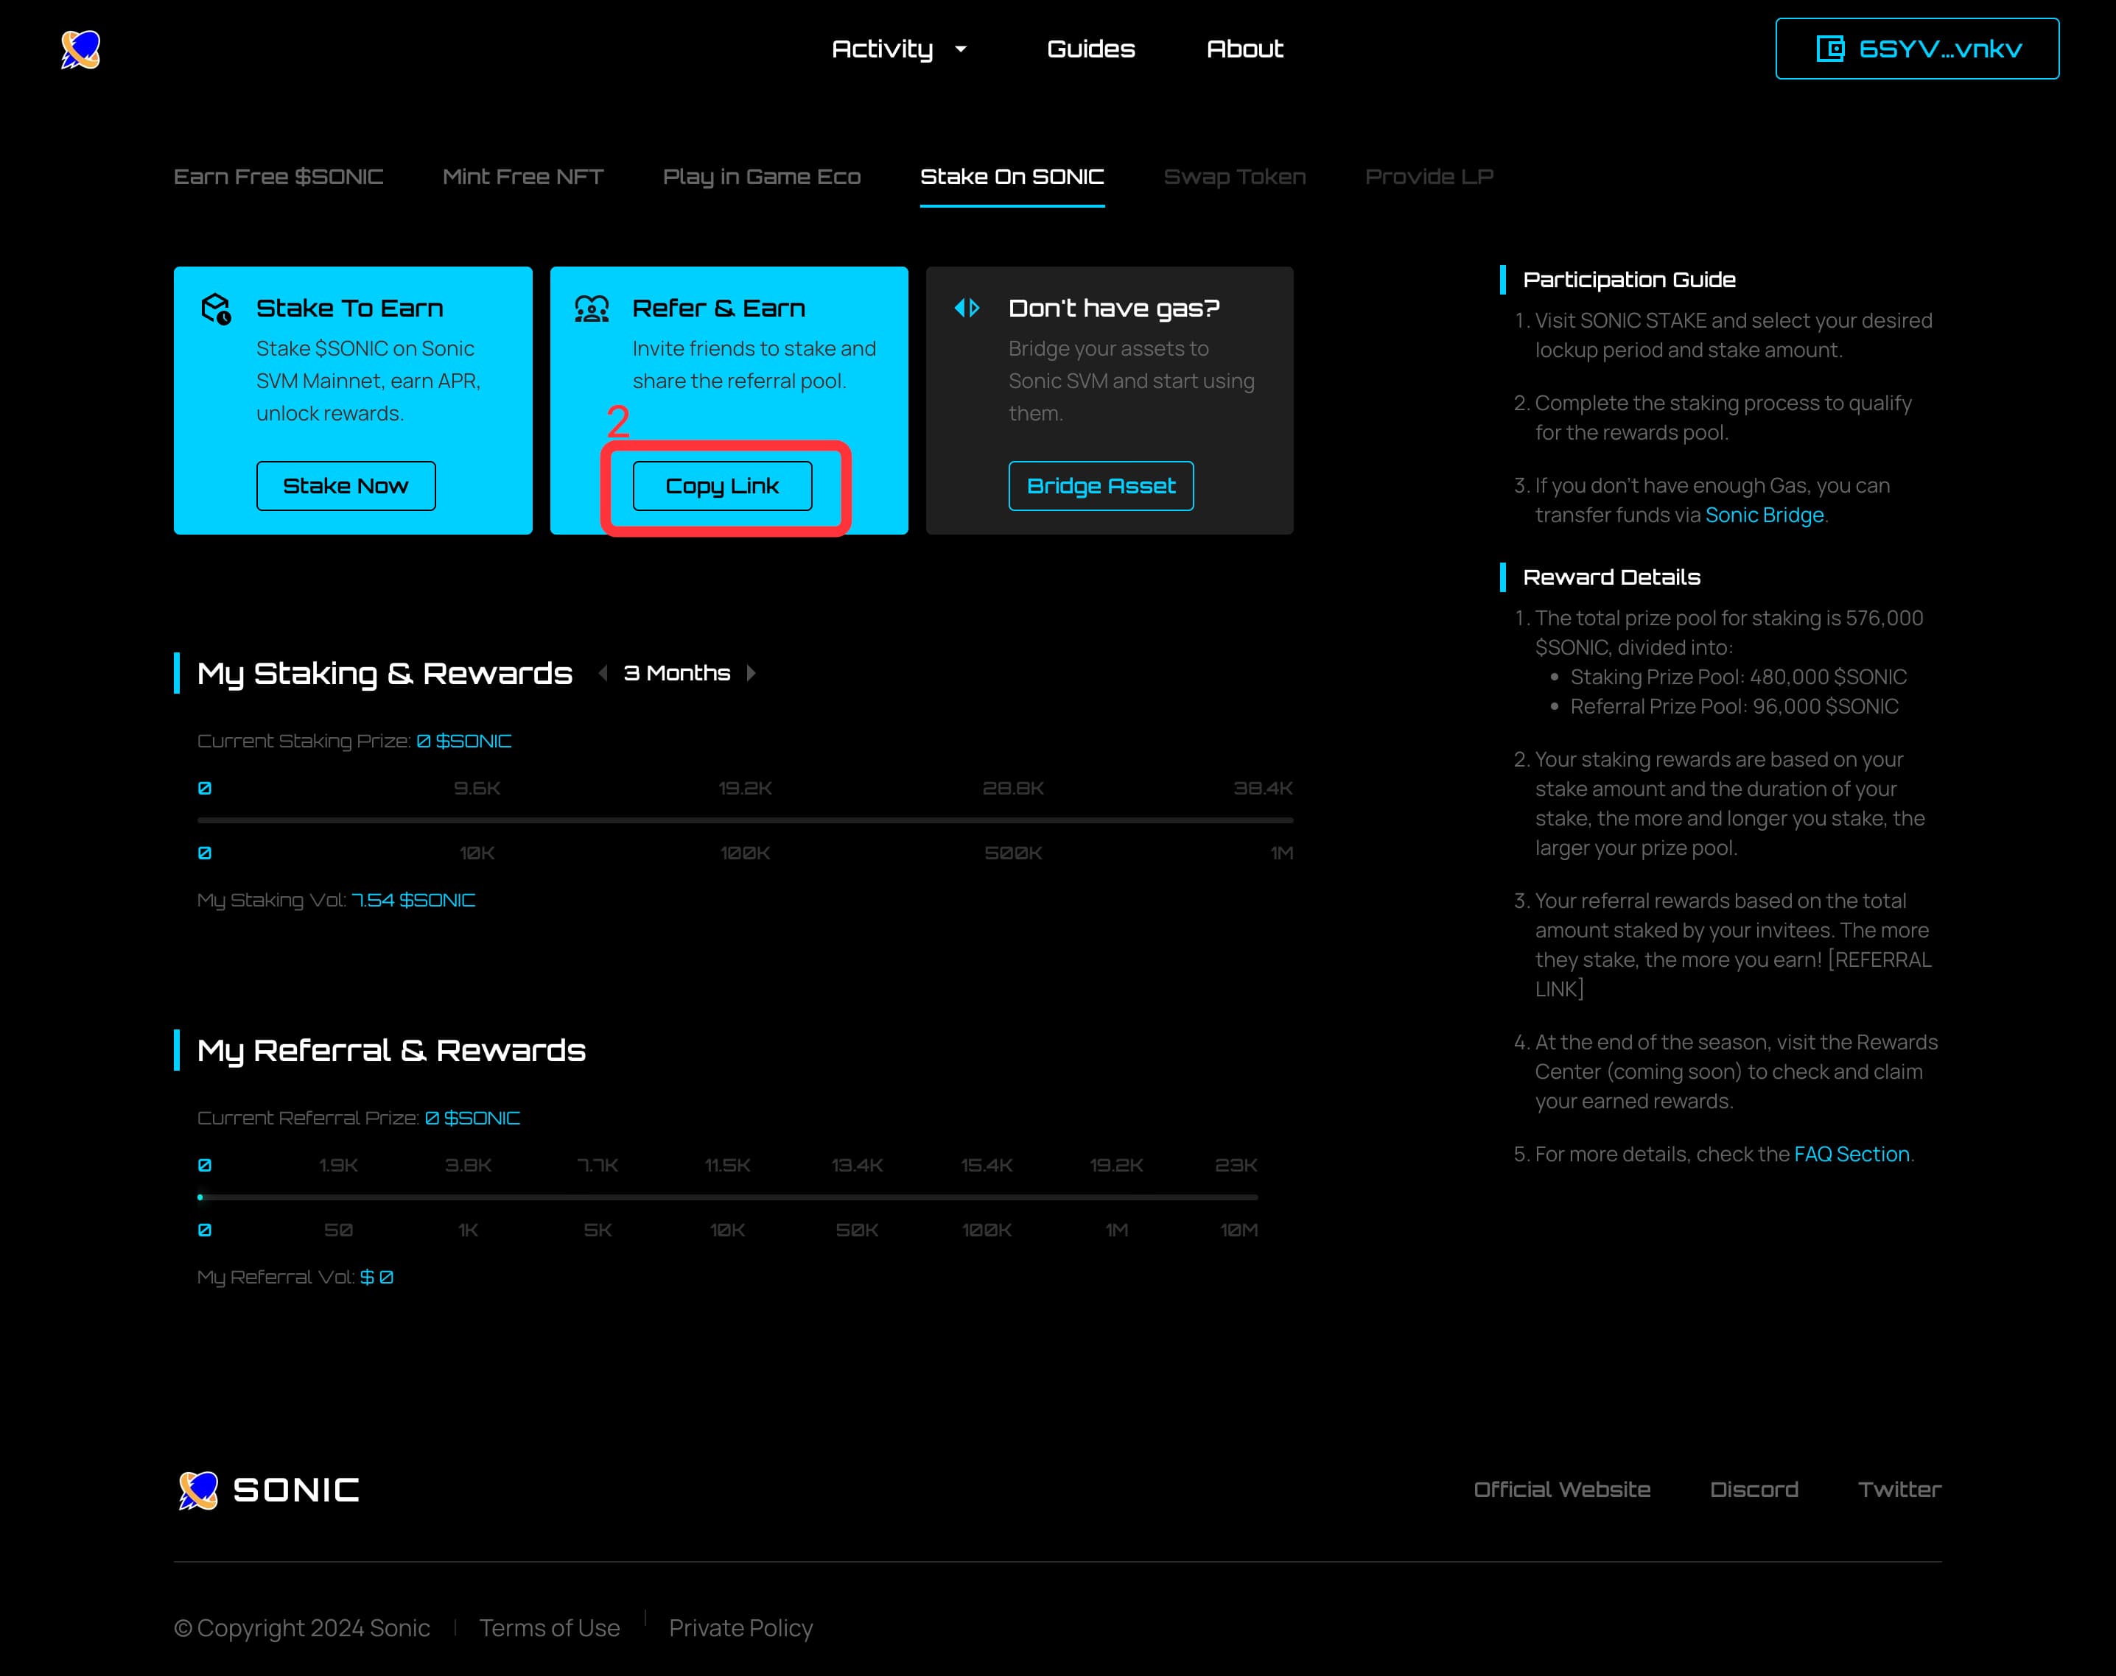Click the wallet icon in the header
This screenshot has height=1676, width=2116.
click(1830, 49)
